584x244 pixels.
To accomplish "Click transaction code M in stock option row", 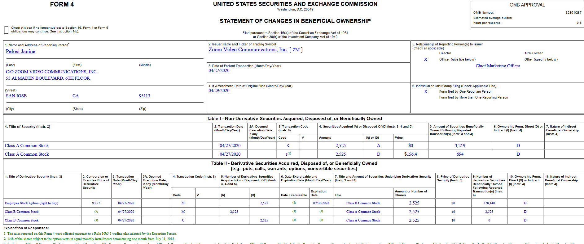I will (x=183, y=203).
